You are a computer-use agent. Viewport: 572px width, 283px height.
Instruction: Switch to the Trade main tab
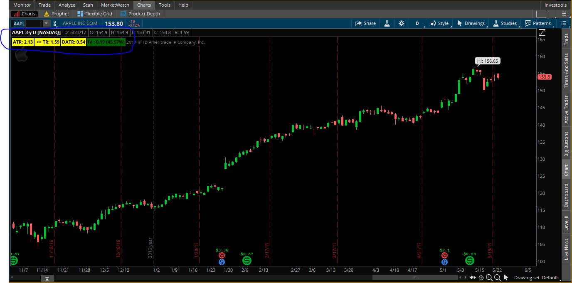click(x=44, y=5)
